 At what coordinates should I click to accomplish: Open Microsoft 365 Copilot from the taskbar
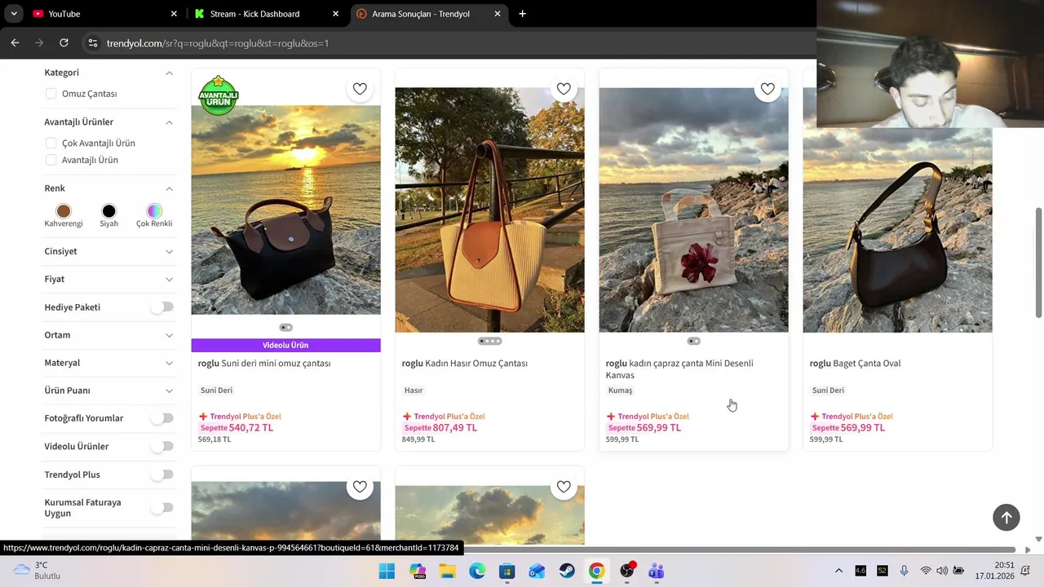pos(418,571)
